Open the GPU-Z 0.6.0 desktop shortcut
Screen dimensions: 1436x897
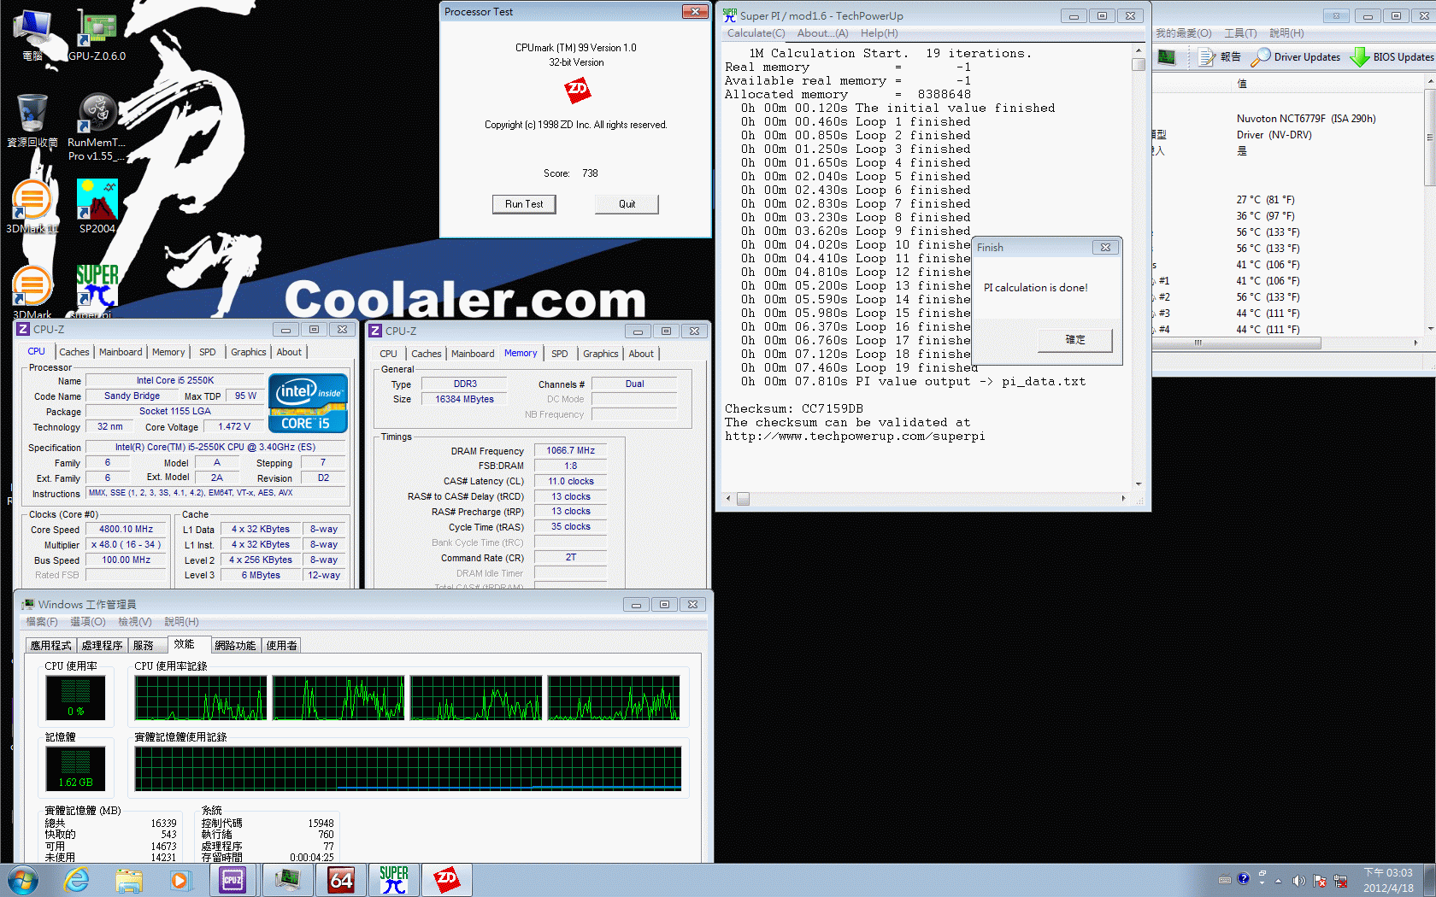pos(97,34)
